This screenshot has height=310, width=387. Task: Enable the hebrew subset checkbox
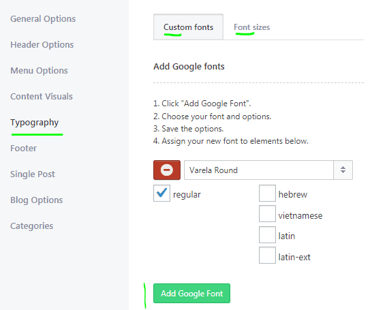coord(267,193)
